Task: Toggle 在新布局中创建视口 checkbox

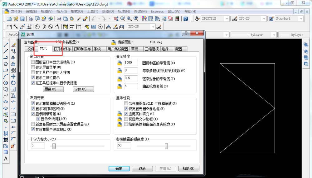Action: [x=33, y=129]
